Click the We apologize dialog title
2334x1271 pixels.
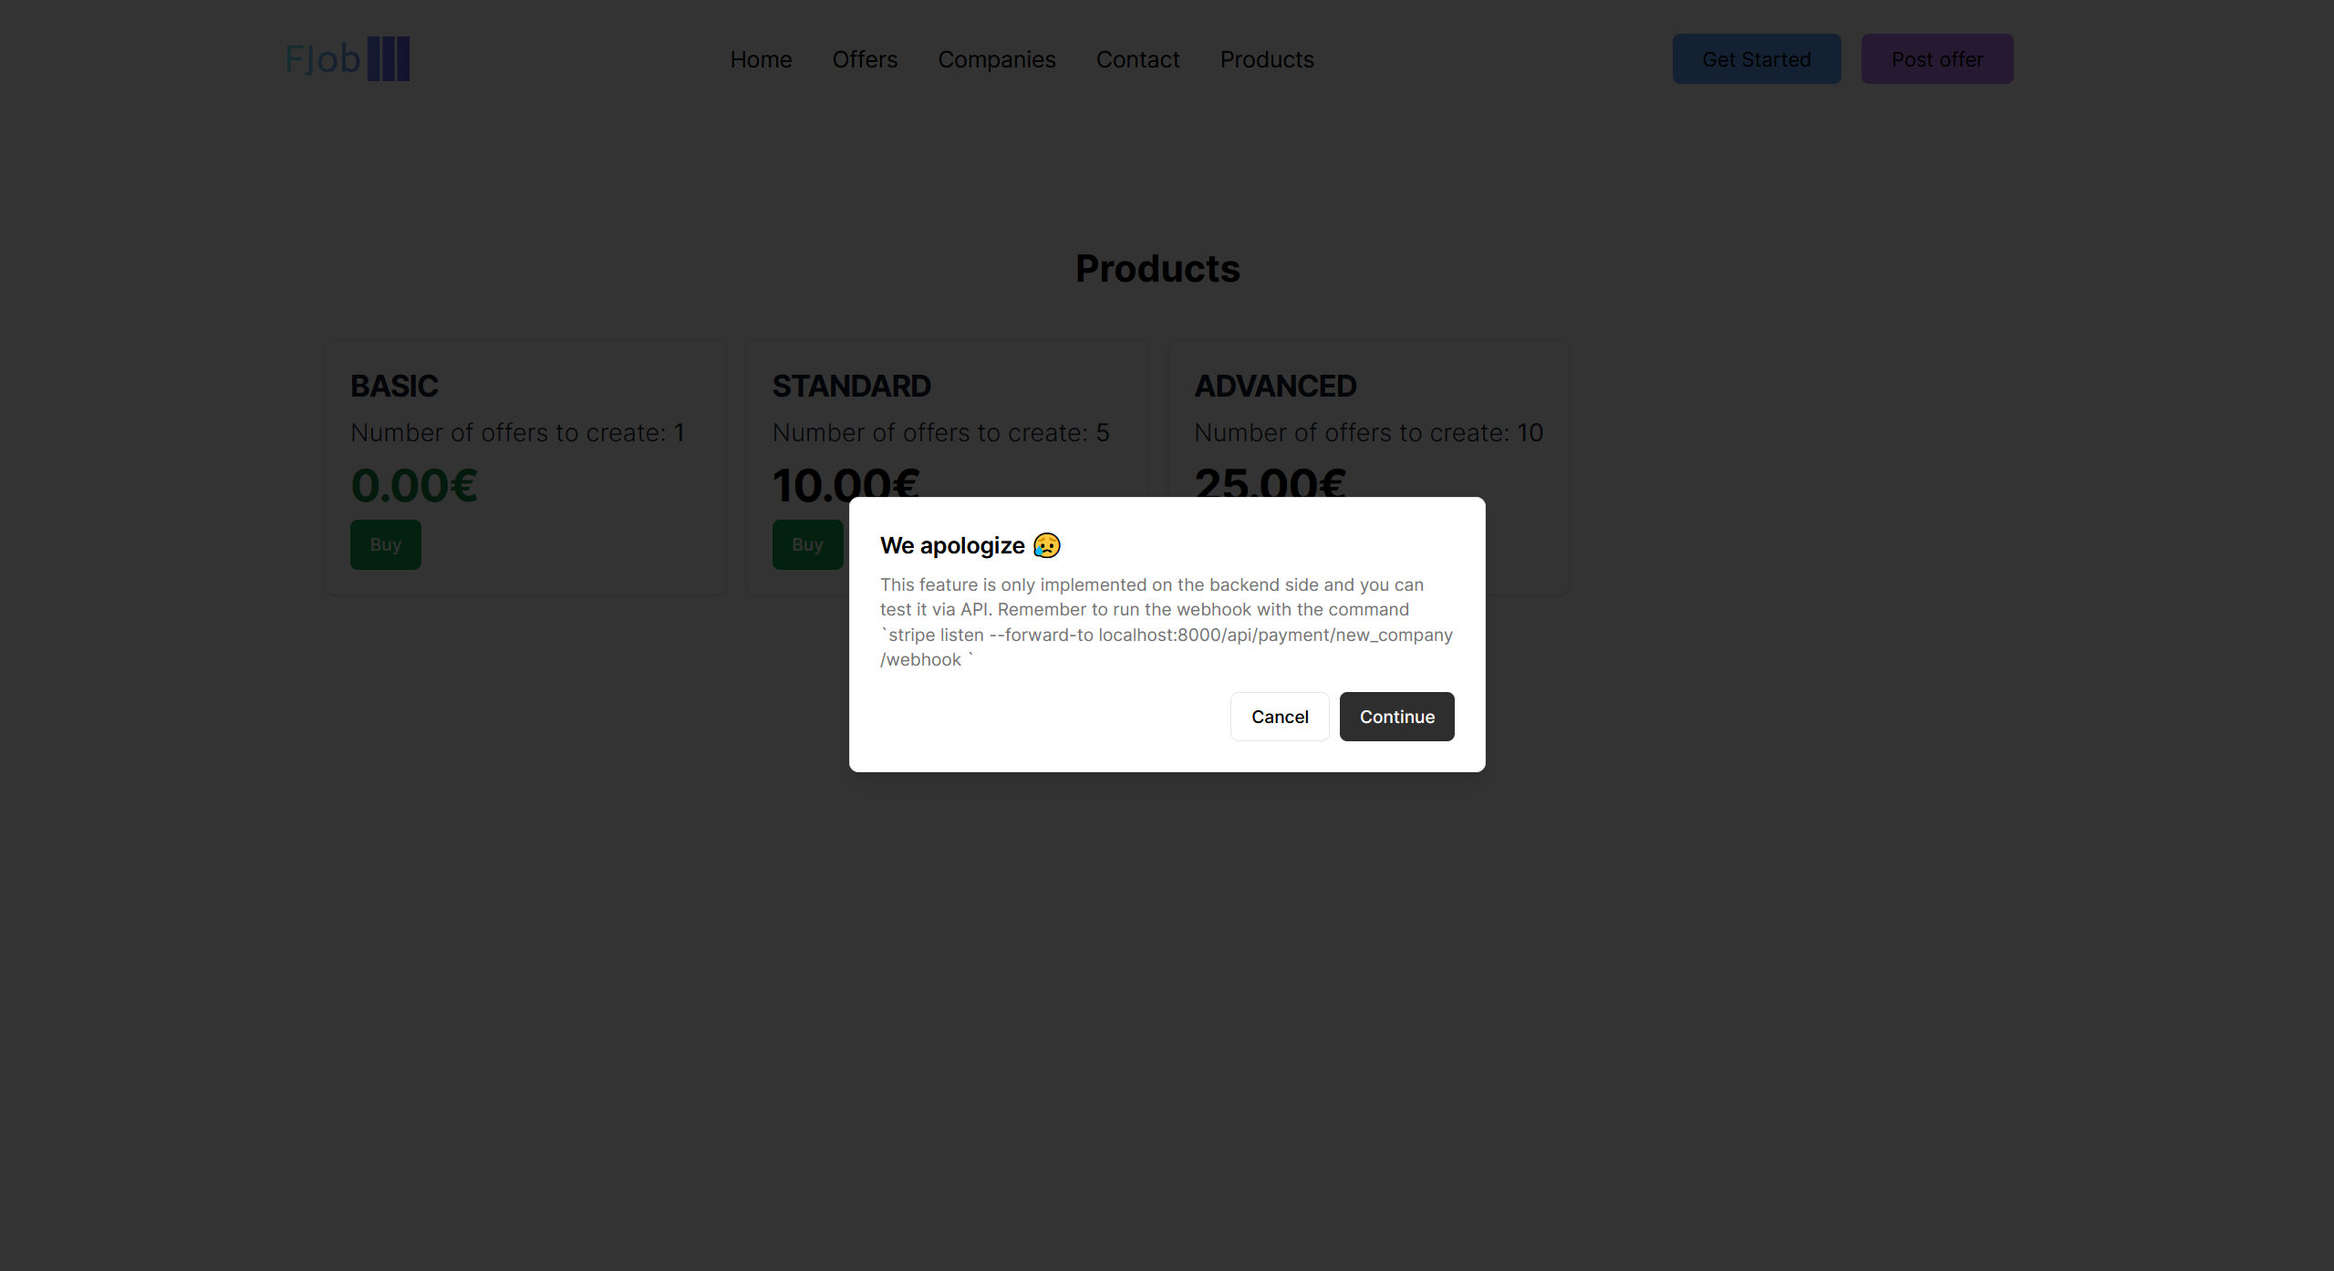pos(952,545)
